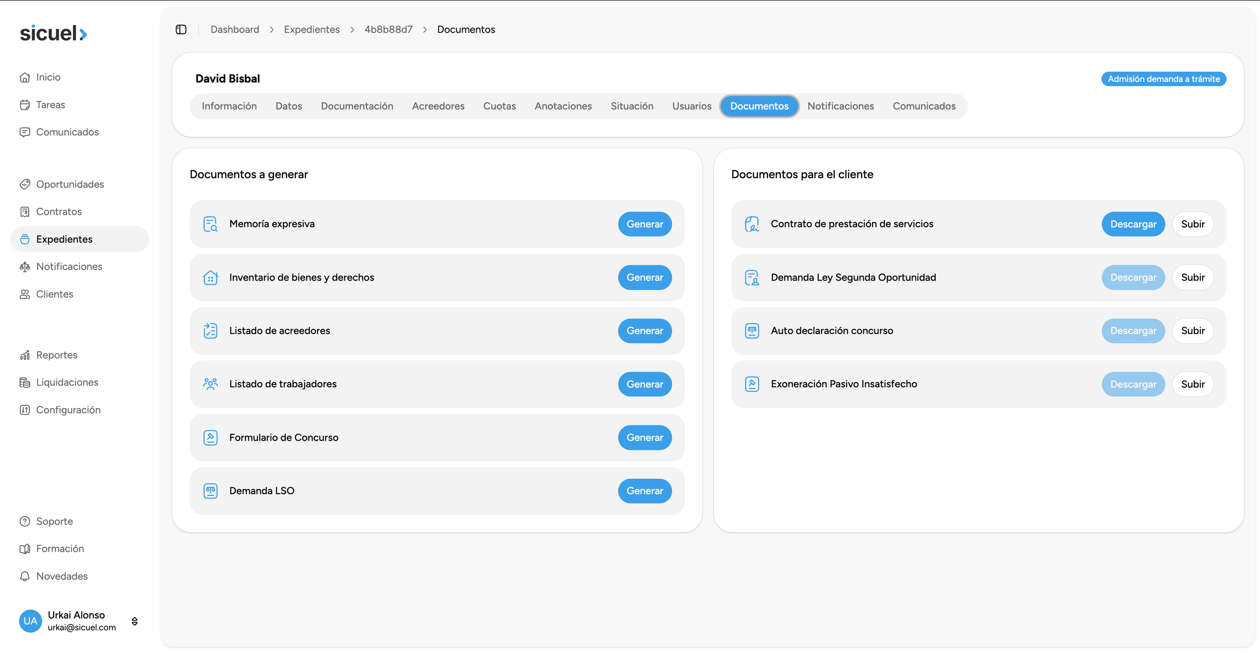Click the Listado de acreedores checklist icon
Screen dimensions: 1260x653
pyautogui.click(x=210, y=331)
